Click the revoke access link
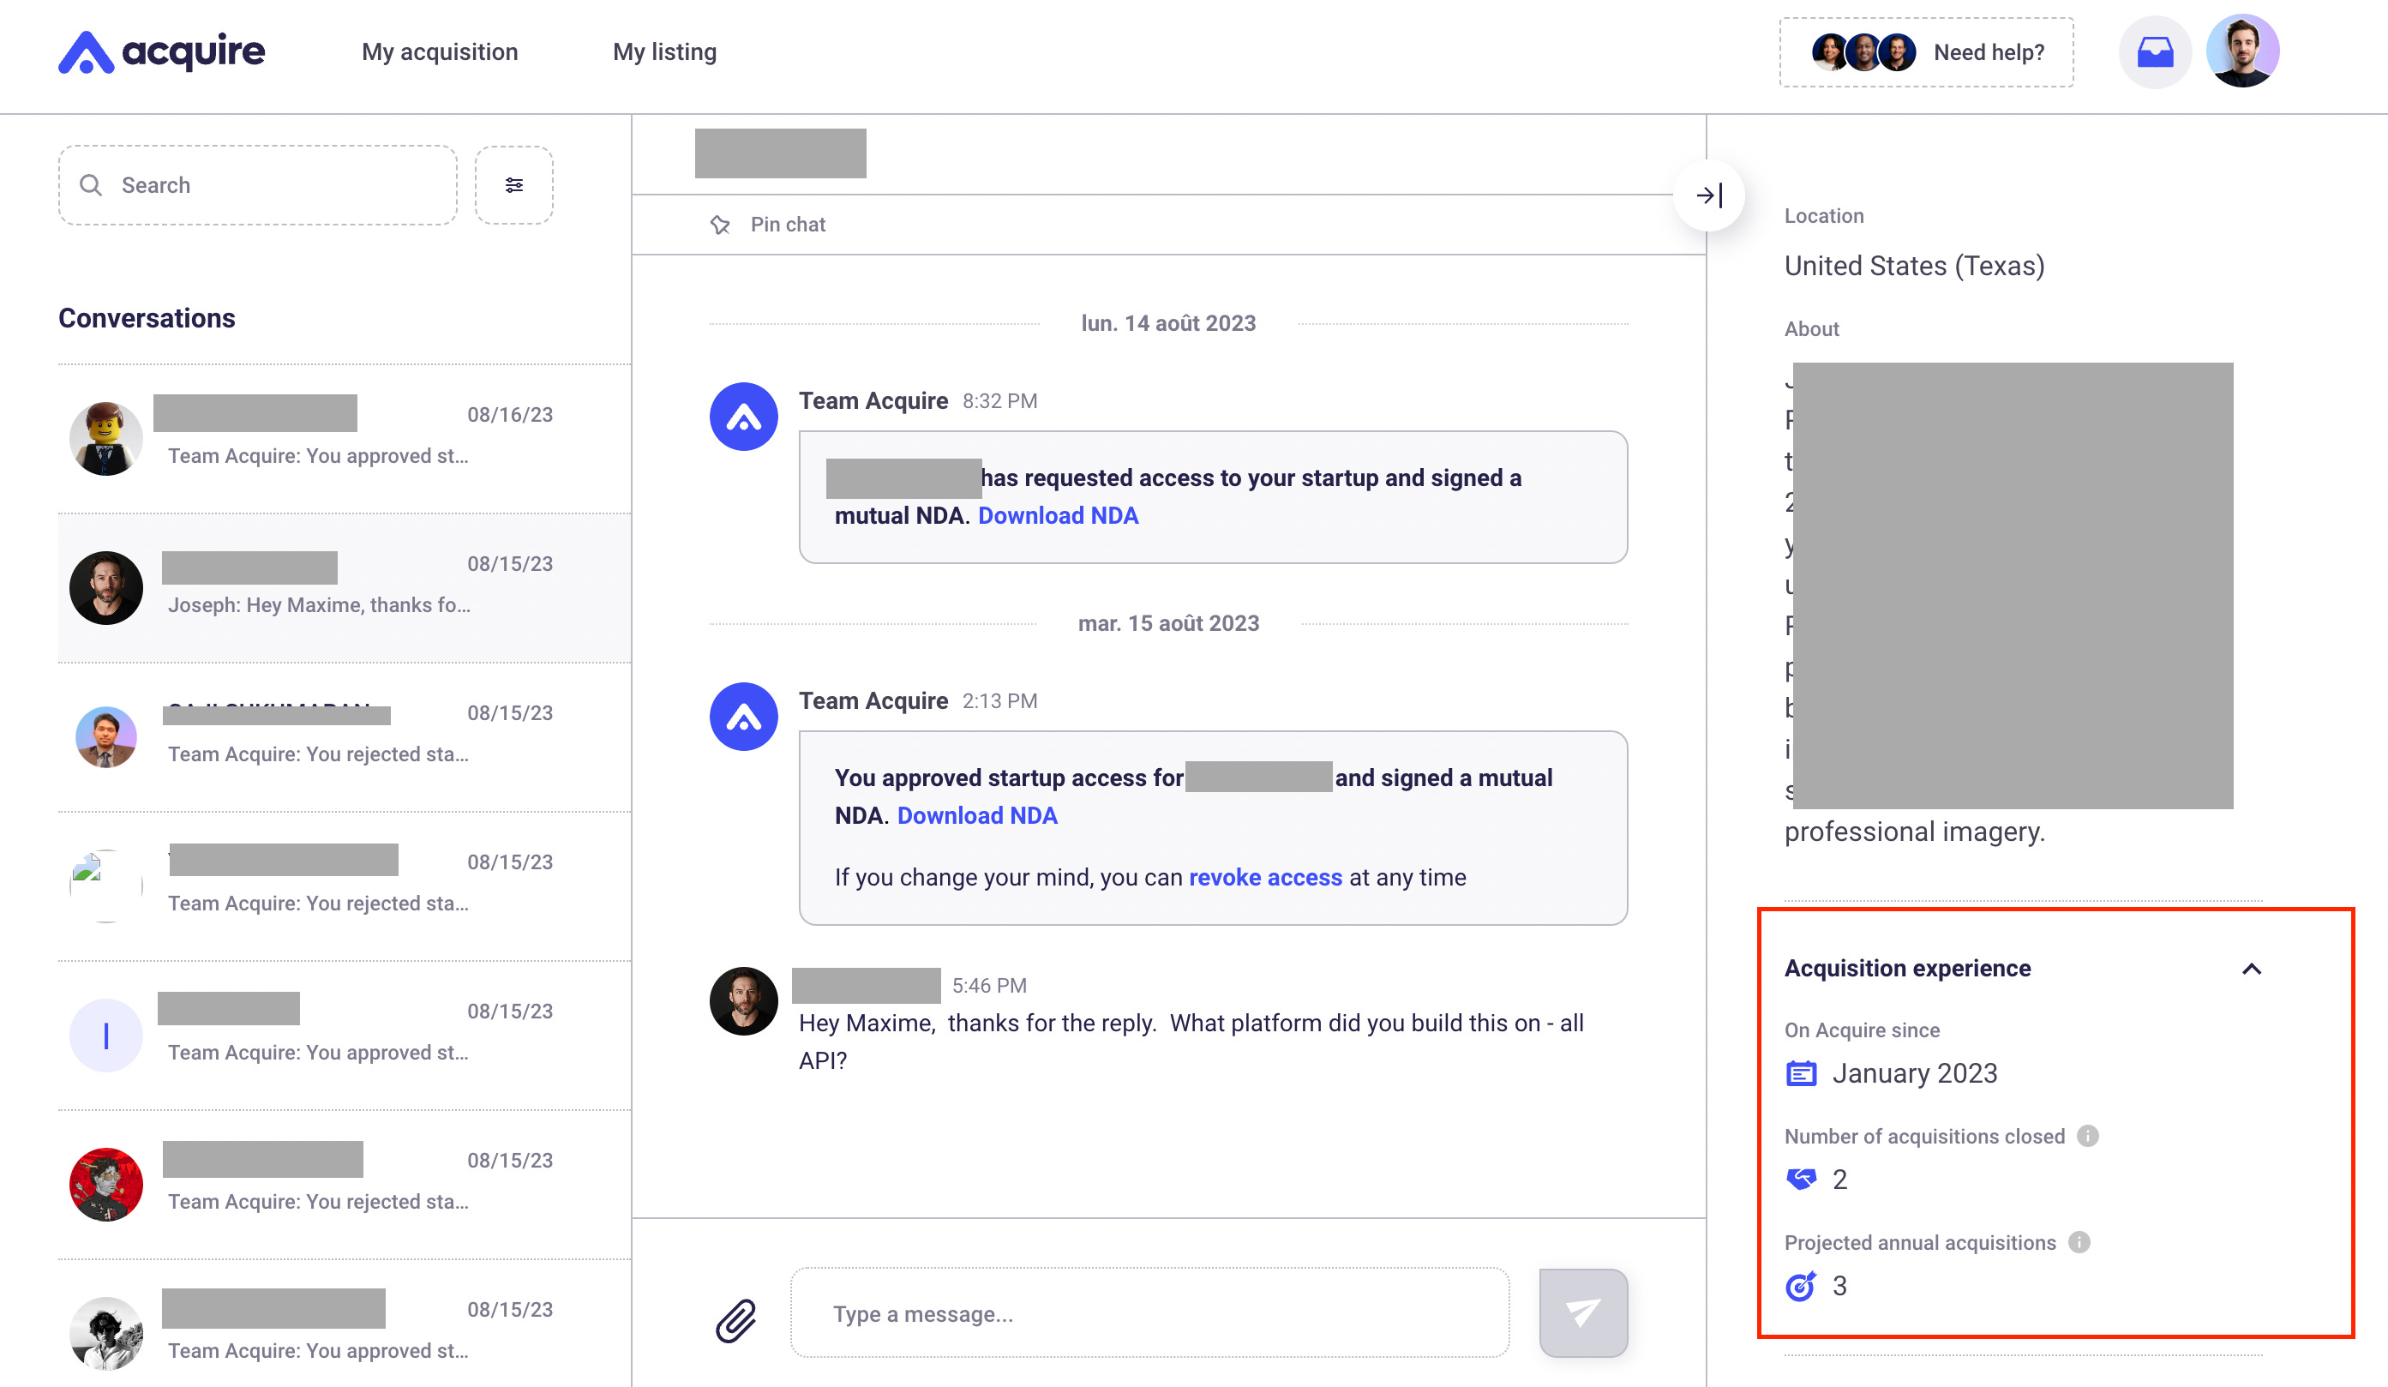This screenshot has width=2388, height=1387. (x=1265, y=877)
